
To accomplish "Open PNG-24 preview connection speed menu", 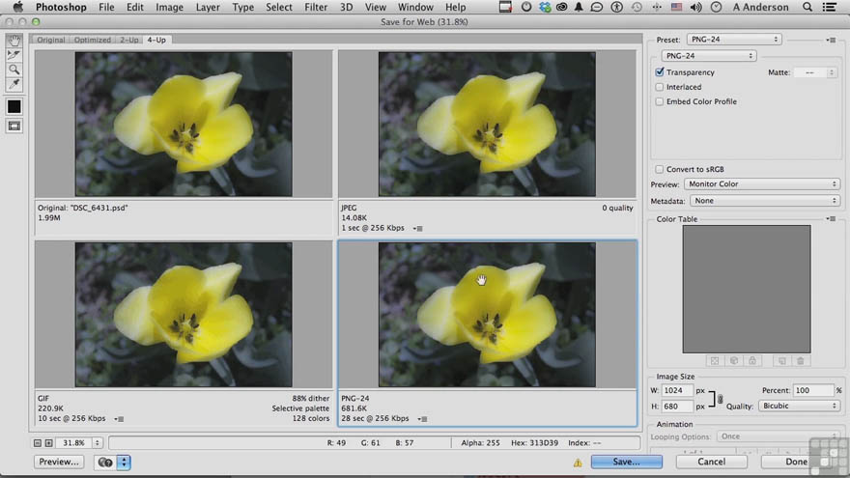I will (x=423, y=419).
